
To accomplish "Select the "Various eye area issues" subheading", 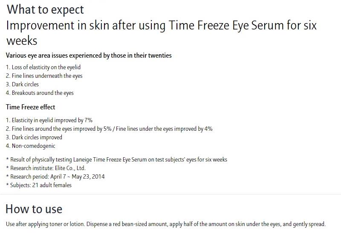I will (89, 56).
